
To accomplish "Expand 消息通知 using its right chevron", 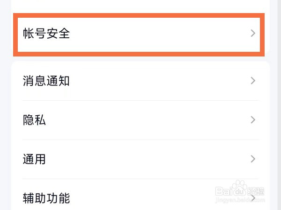I will point(253,81).
